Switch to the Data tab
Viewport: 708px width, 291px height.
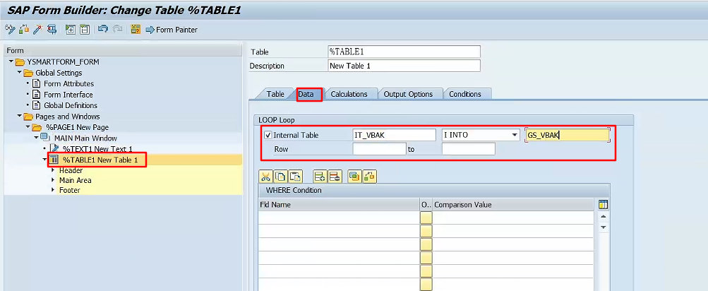[x=306, y=94]
